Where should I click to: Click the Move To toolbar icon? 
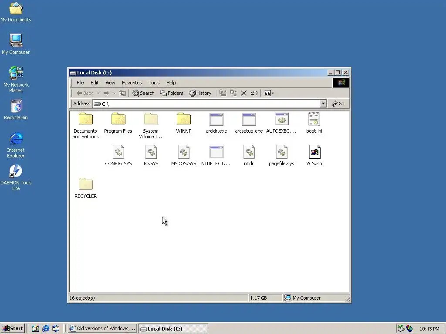(223, 93)
